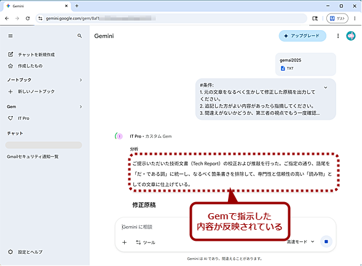
Task: Start a new chat with チャットを新規作成
Action: (x=31, y=55)
